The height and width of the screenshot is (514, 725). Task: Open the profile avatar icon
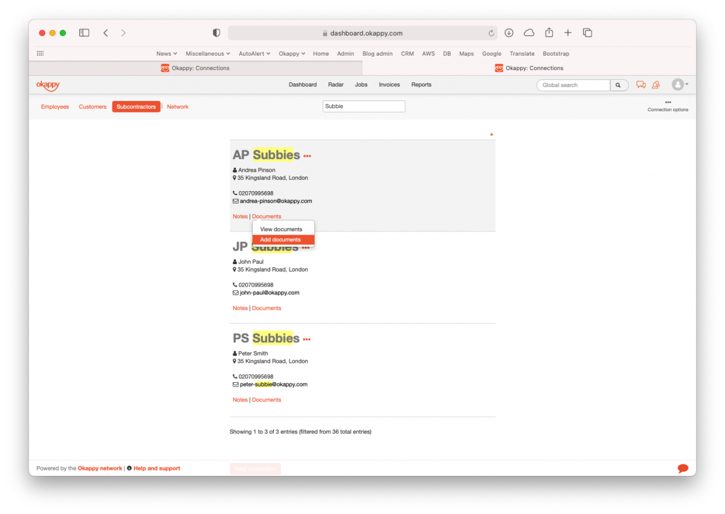tap(678, 85)
